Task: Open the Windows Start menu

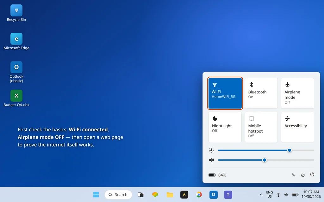Action: [x=96, y=194]
